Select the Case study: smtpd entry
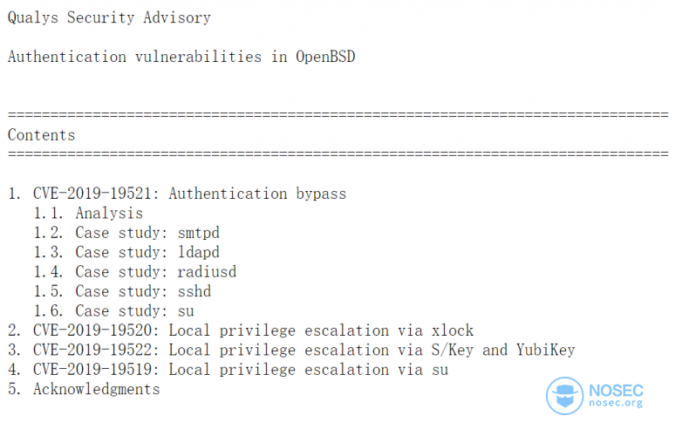Viewport: 689px width, 436px height. click(126, 233)
